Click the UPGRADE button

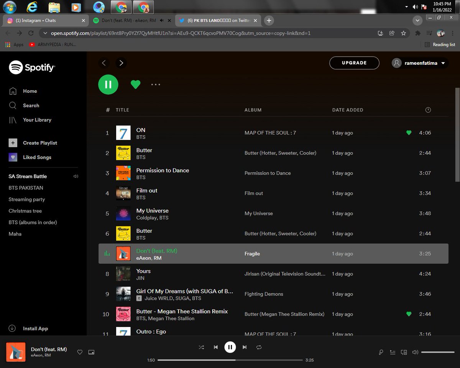[x=354, y=63]
